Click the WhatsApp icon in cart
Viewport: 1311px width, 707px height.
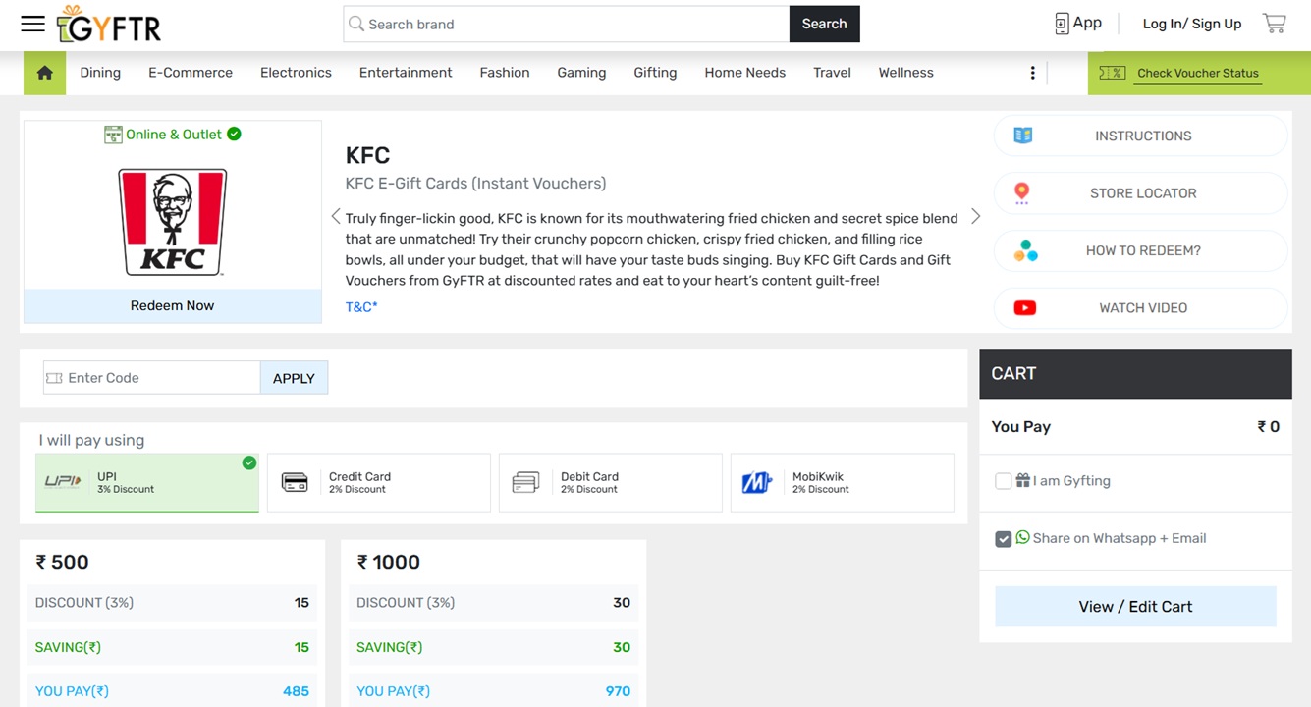tap(1022, 537)
